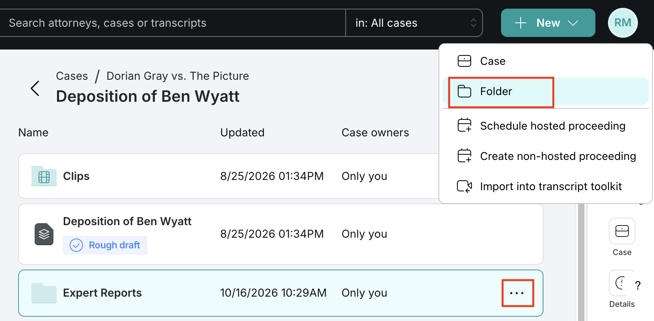Open more options for Expert Reports
The image size is (654, 321).
517,293
